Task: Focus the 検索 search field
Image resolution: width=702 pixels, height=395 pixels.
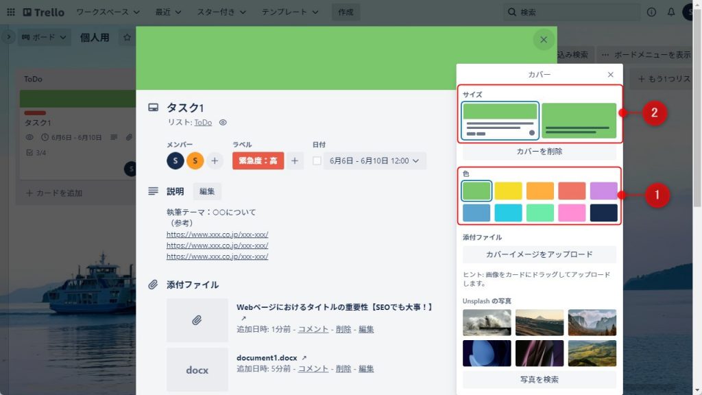Action: click(572, 12)
